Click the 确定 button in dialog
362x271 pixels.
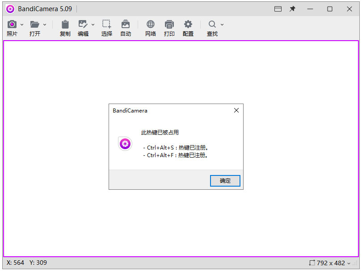pos(225,180)
